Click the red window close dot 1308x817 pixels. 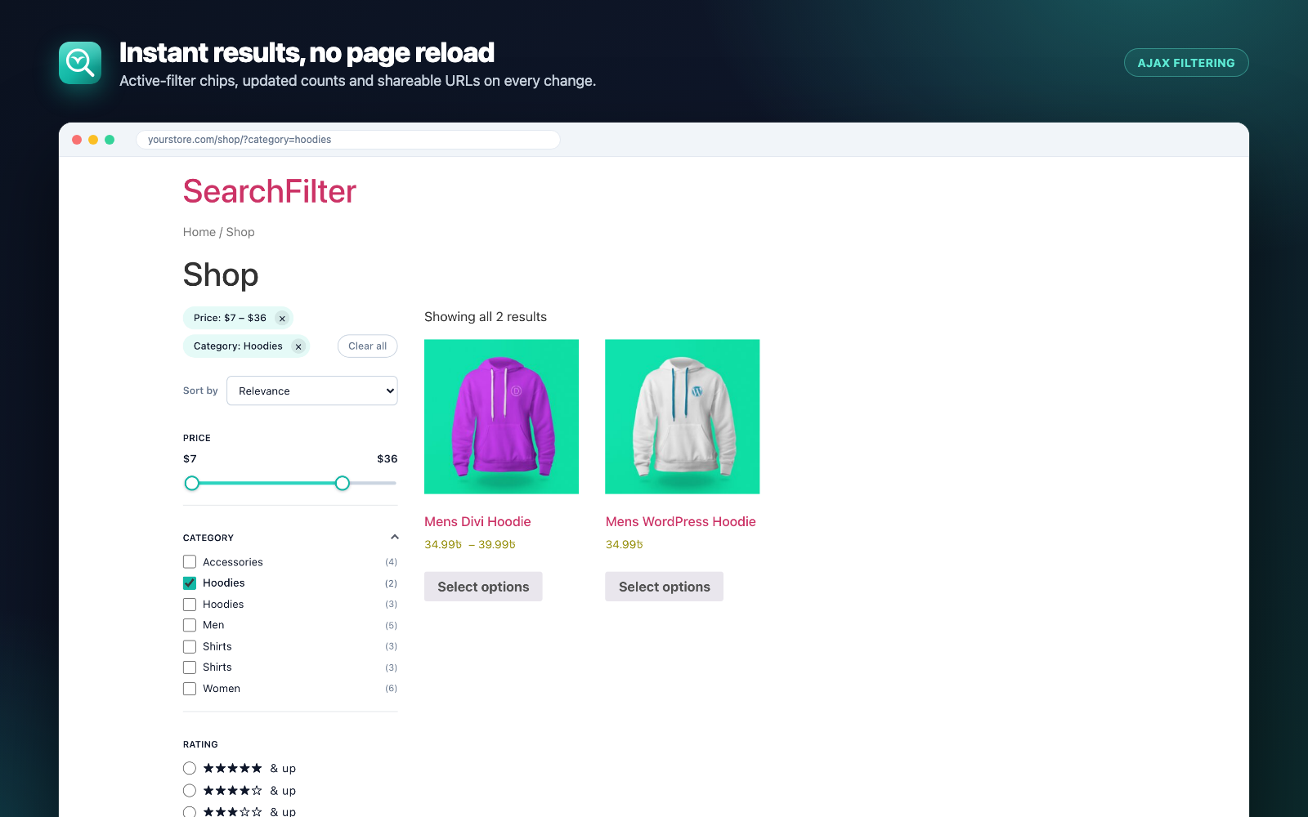[x=77, y=140]
